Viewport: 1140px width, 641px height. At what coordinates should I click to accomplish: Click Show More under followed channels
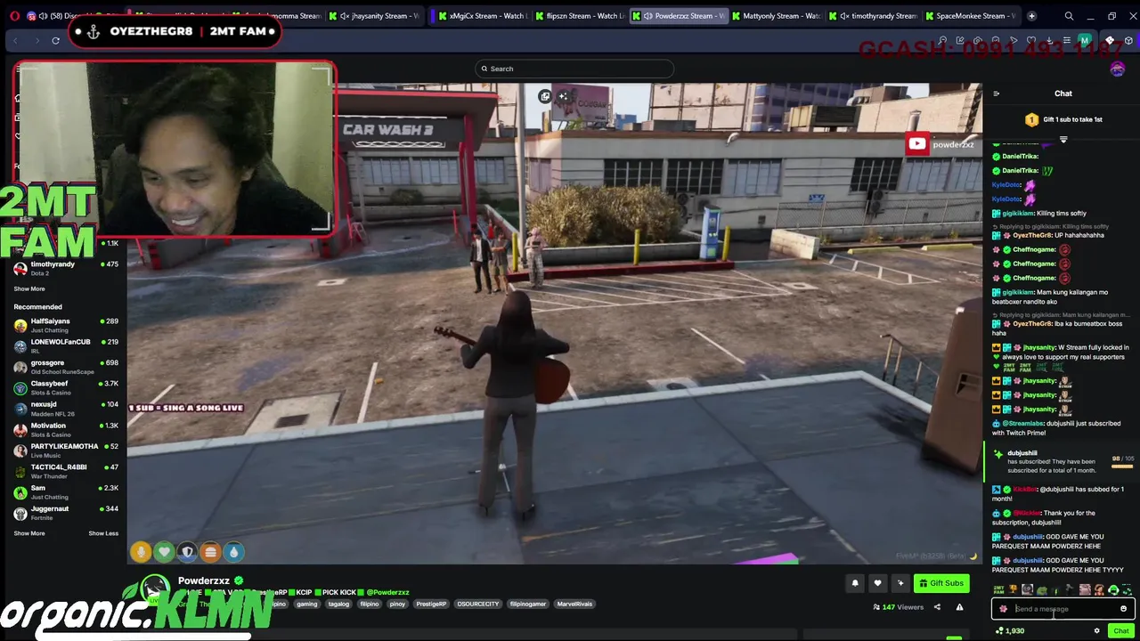[x=28, y=288]
